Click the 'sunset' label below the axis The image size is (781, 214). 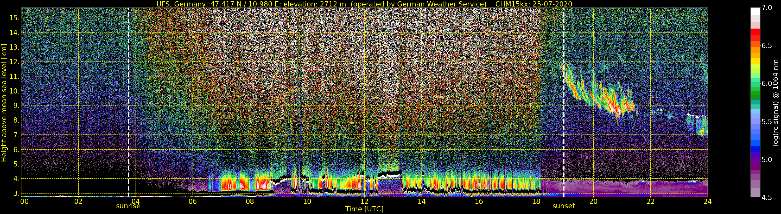point(564,206)
